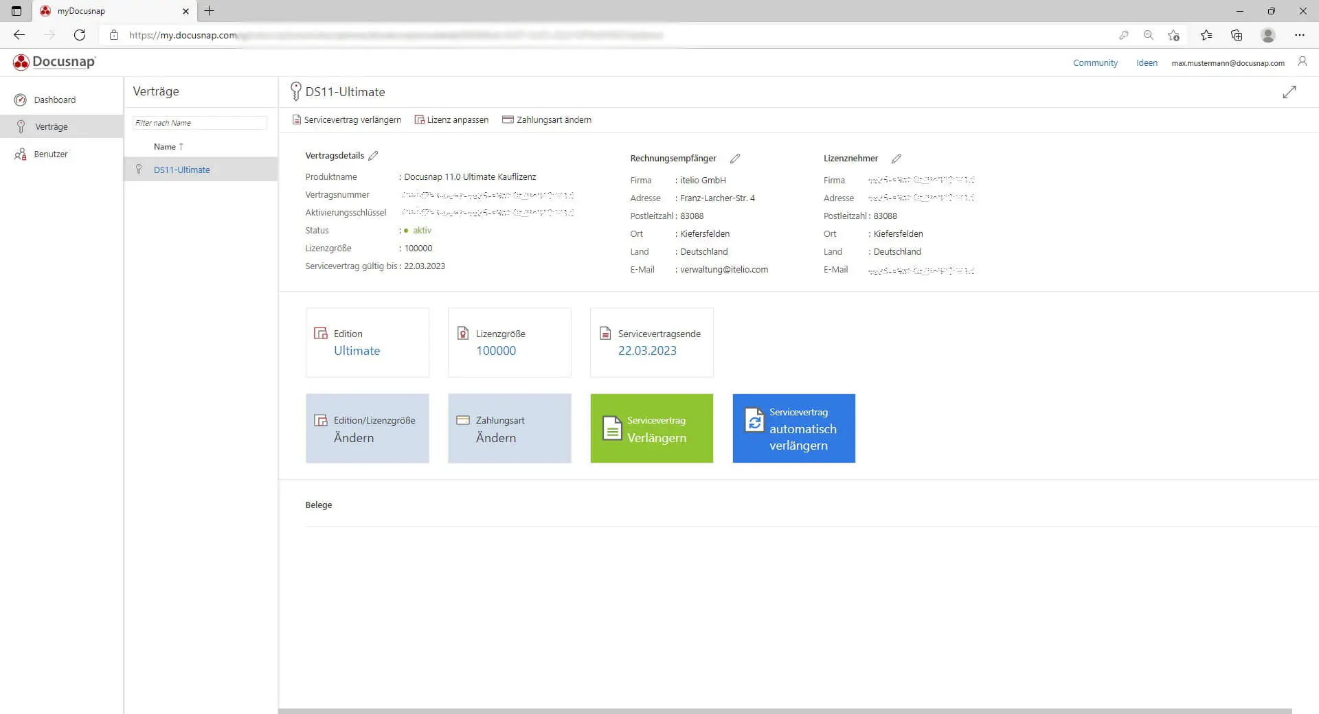The image size is (1319, 714).
Task: Click Edition/Lizenzgröße Ändern tile
Action: 368,428
